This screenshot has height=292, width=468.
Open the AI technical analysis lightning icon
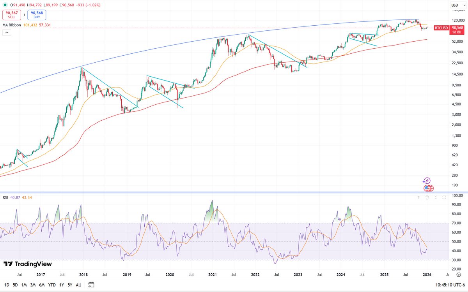(427, 180)
